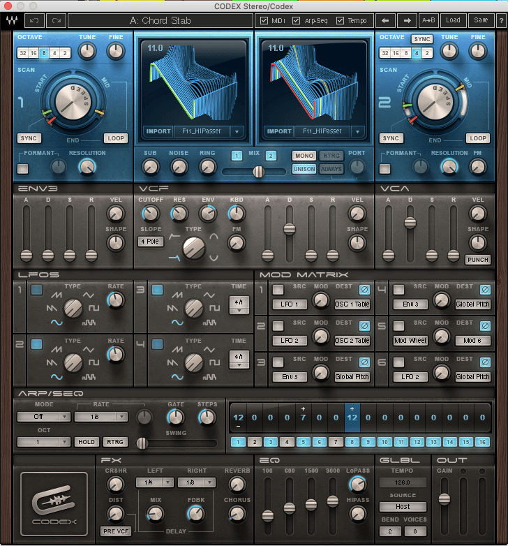508x546 pixels.
Task: Enable oscillator 2 Formant checkbox
Action: click(x=384, y=169)
